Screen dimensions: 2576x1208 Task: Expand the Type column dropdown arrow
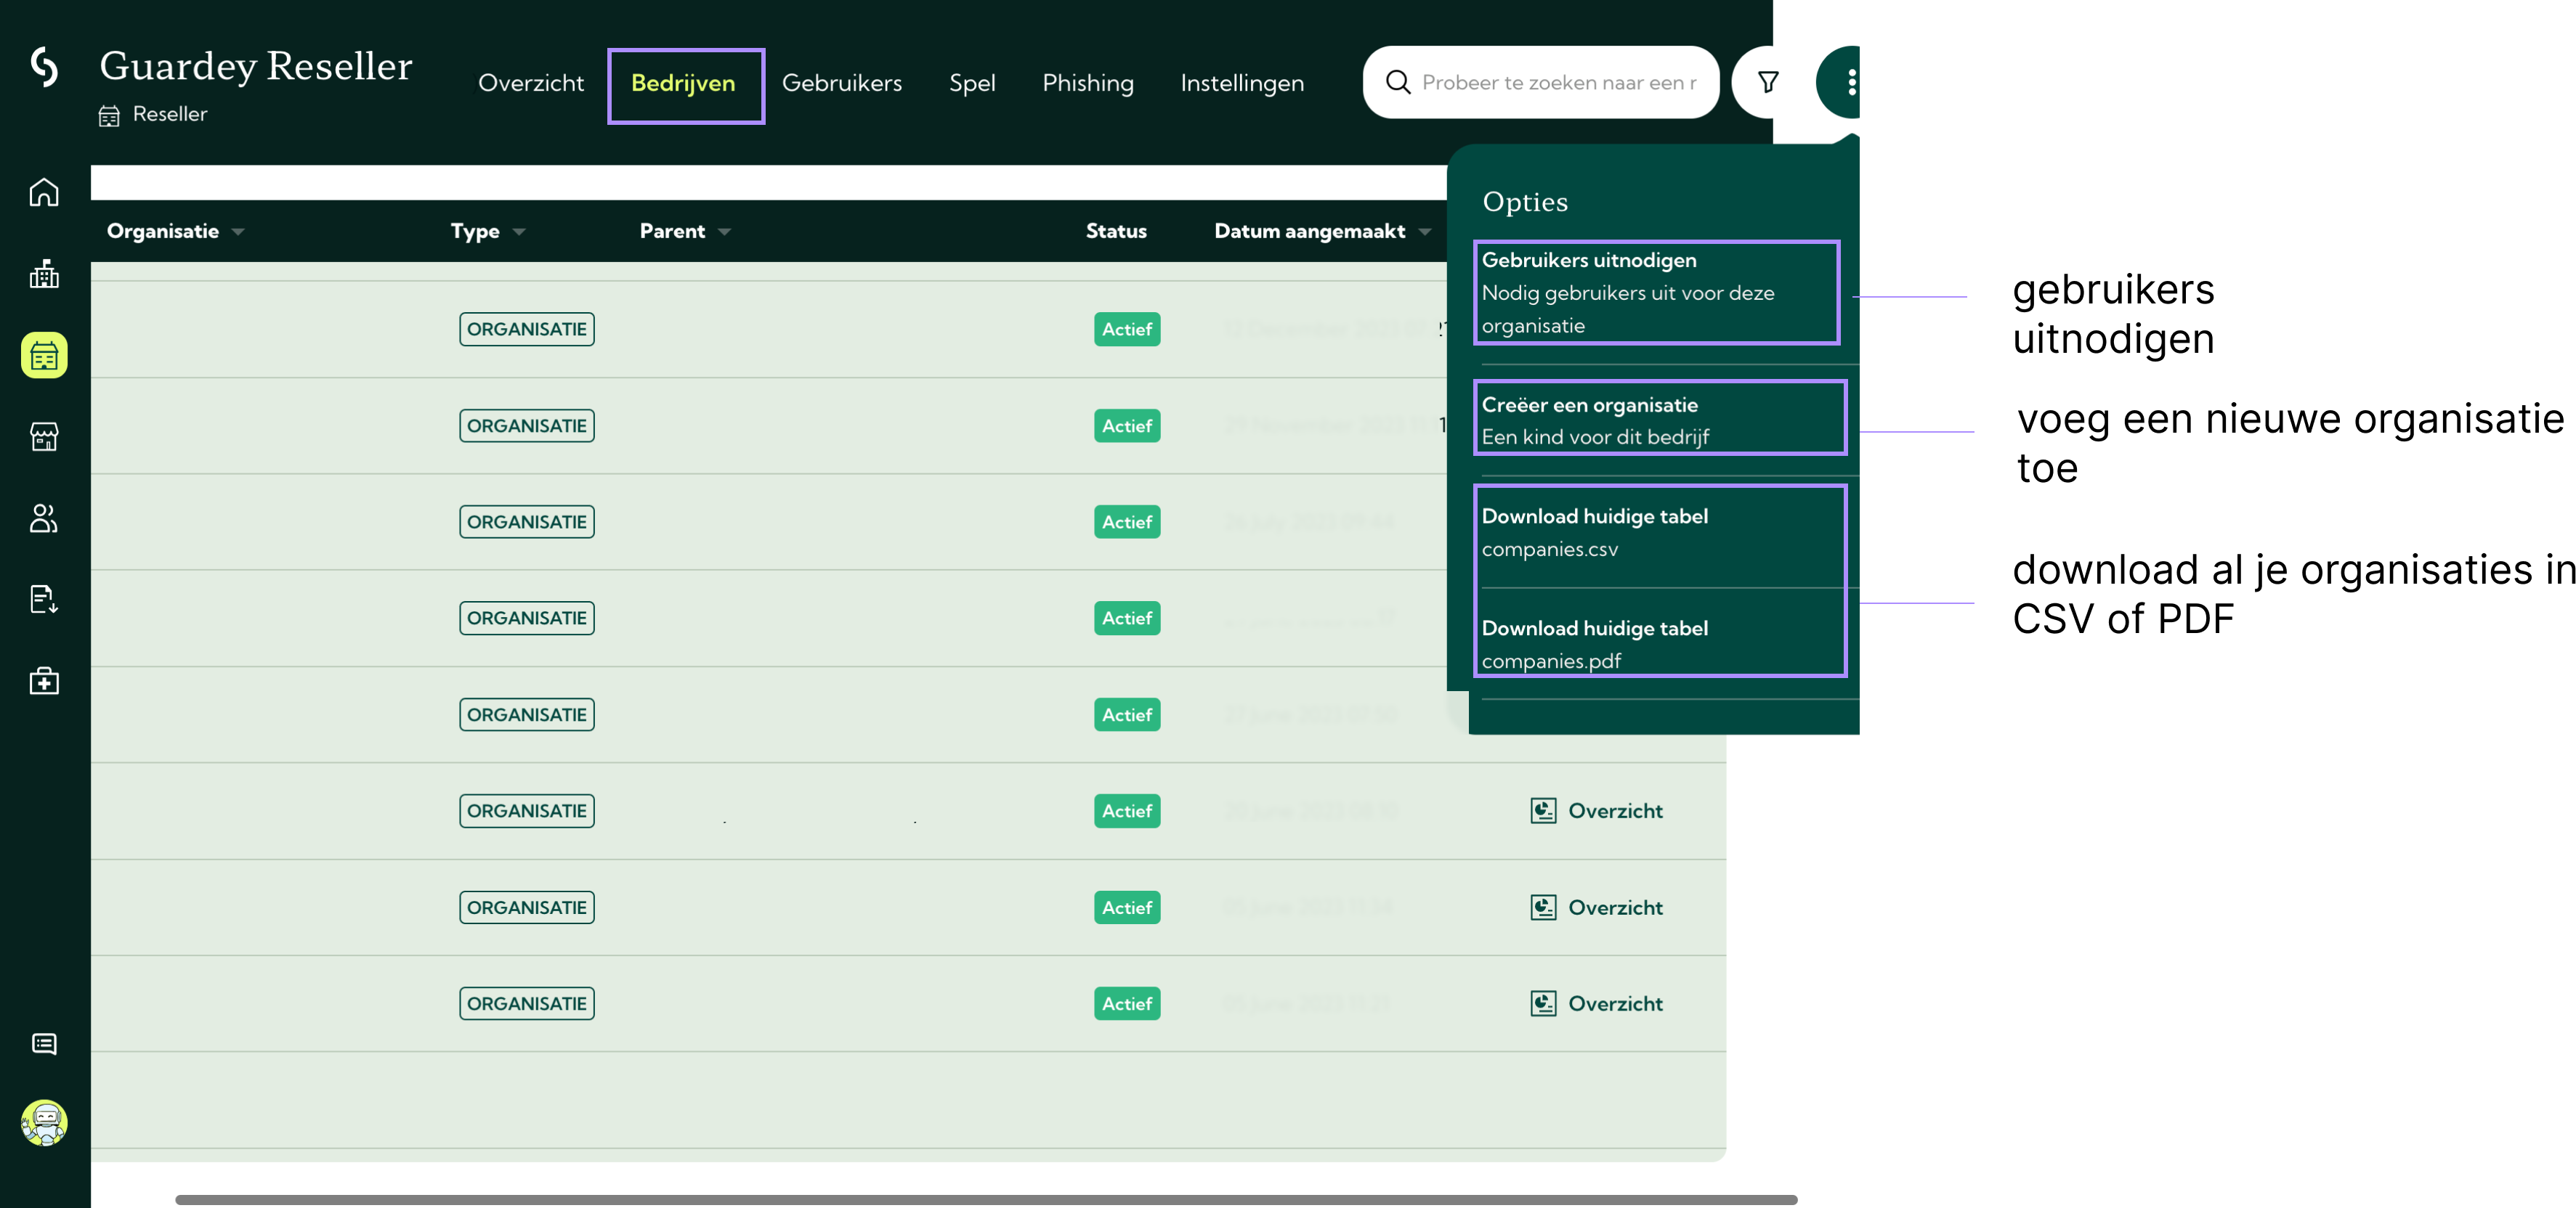519,232
